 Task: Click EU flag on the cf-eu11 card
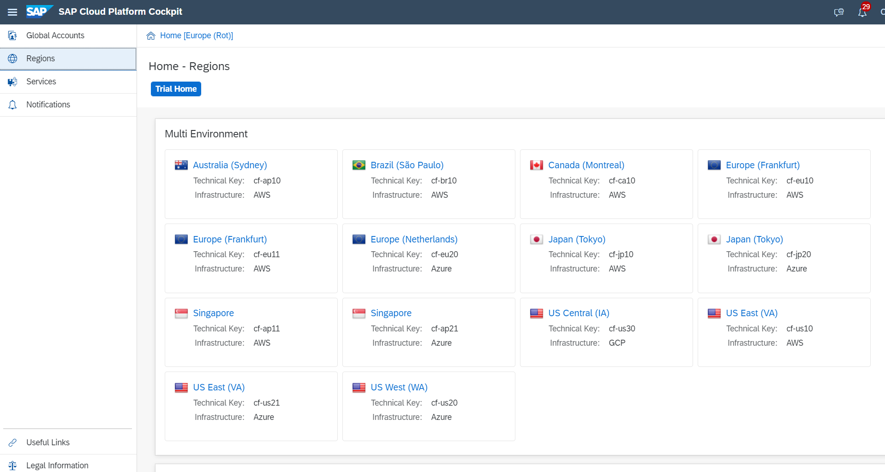(181, 239)
